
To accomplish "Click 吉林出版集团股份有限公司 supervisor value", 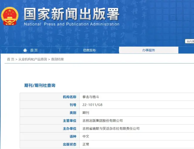I will [x=103, y=121].
